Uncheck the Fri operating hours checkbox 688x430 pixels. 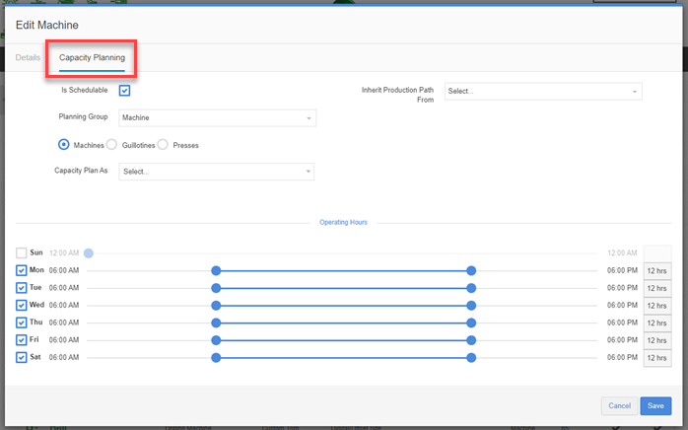point(21,340)
